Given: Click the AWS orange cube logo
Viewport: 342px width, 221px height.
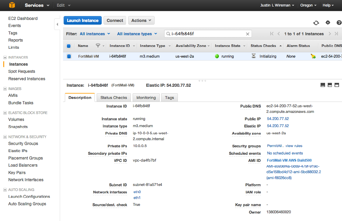Looking at the screenshot, I should pos(12,5).
